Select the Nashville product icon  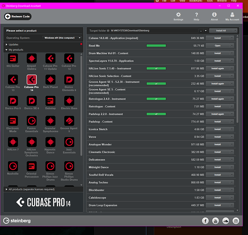click(x=13, y=166)
